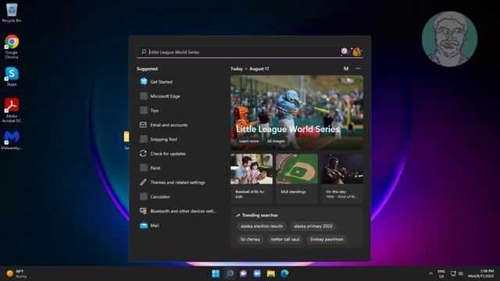Select Microsoft Edge text in suggestions
The height and width of the screenshot is (281, 500).
(165, 96)
